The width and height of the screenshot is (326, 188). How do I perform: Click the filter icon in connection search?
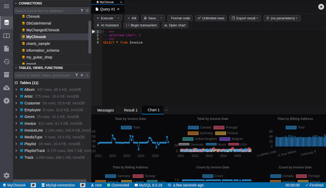tap(82, 11)
